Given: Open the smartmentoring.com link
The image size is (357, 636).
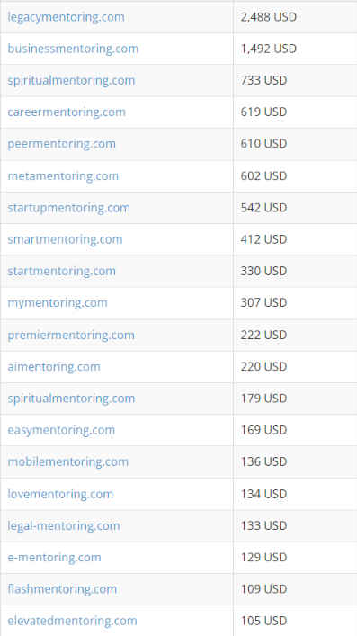Looking at the screenshot, I should [65, 239].
